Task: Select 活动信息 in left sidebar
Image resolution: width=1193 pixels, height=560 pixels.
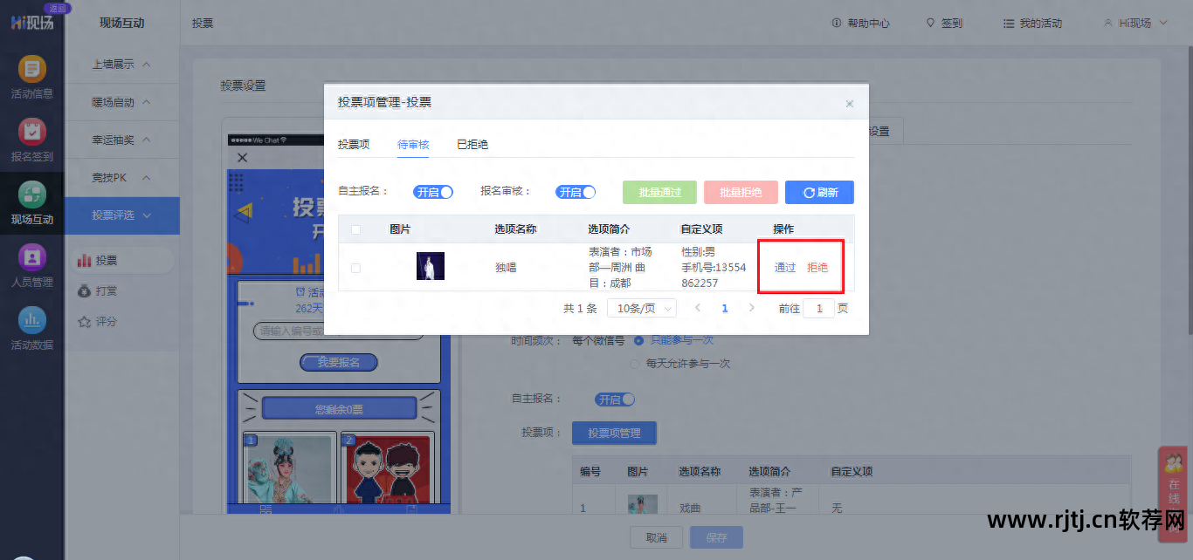Action: [31, 79]
